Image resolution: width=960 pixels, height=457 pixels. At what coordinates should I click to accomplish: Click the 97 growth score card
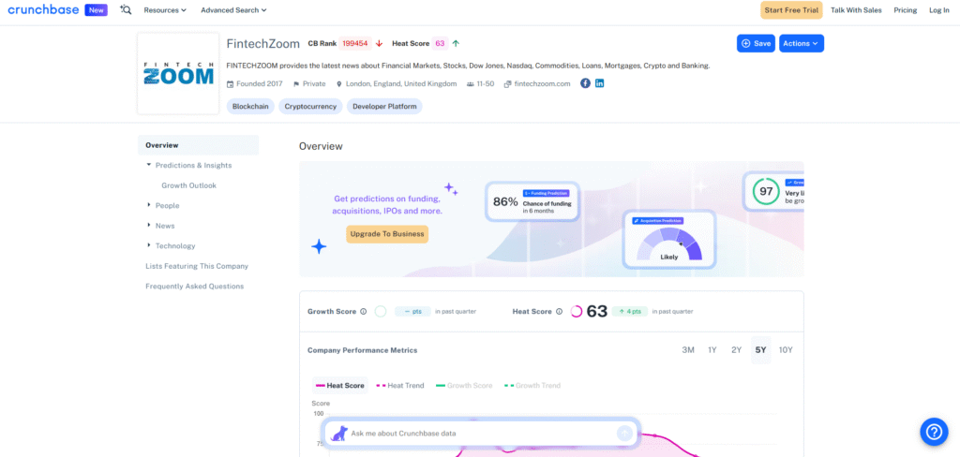point(773,191)
